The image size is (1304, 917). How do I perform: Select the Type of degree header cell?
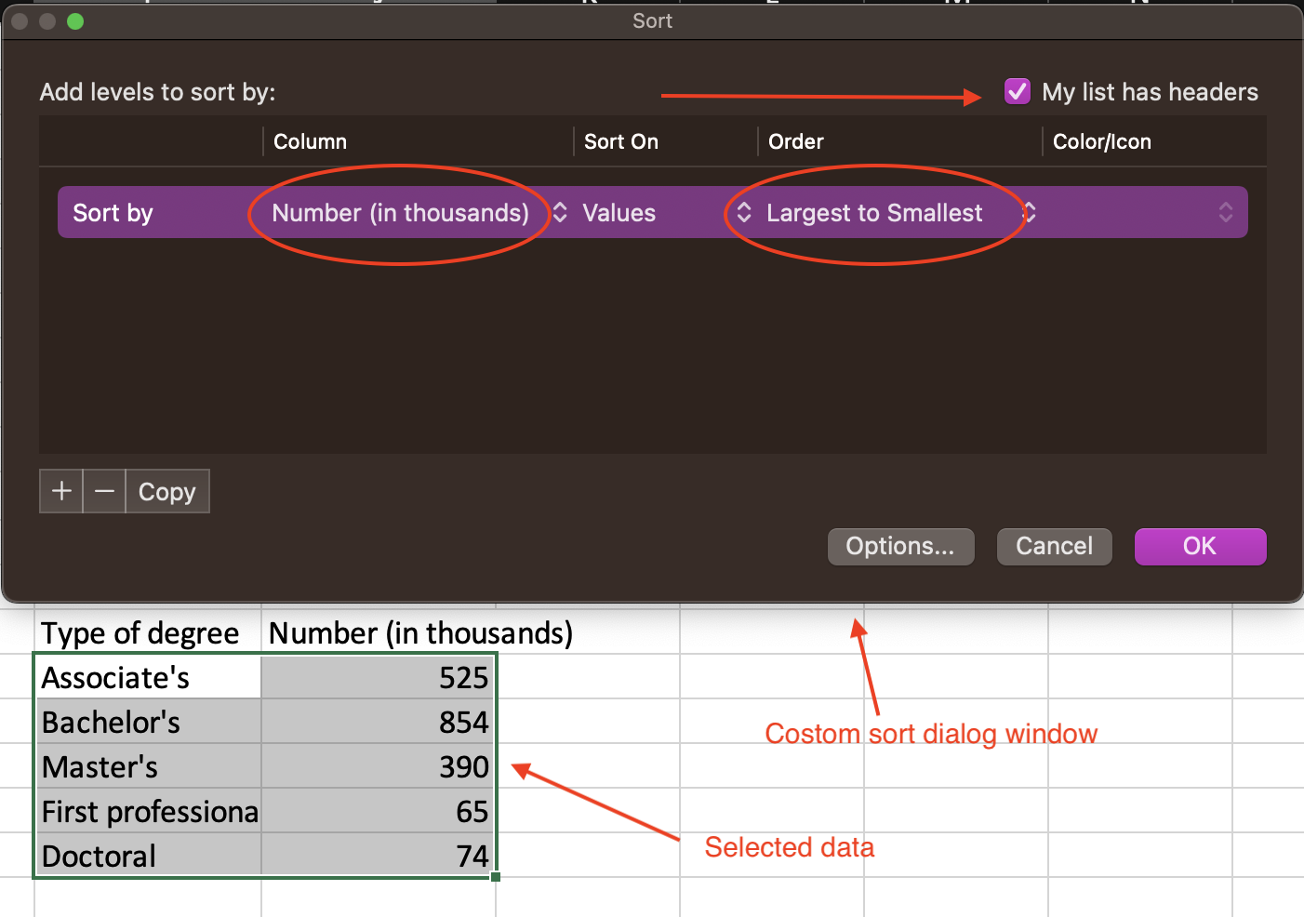click(141, 633)
